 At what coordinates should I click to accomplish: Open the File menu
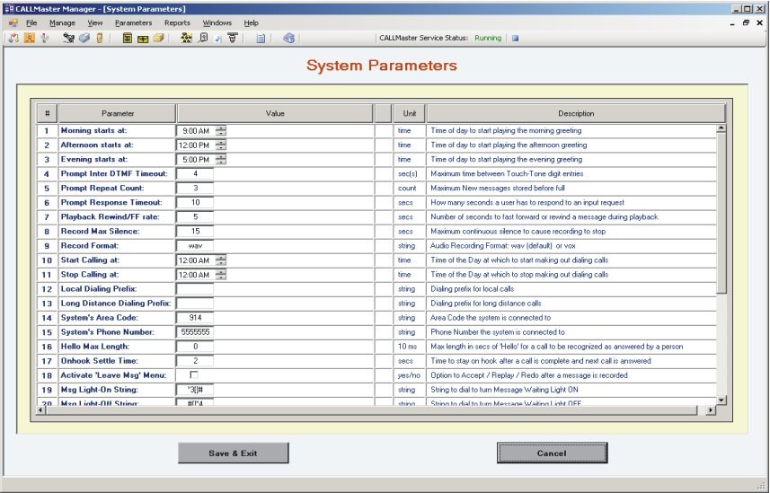point(31,23)
